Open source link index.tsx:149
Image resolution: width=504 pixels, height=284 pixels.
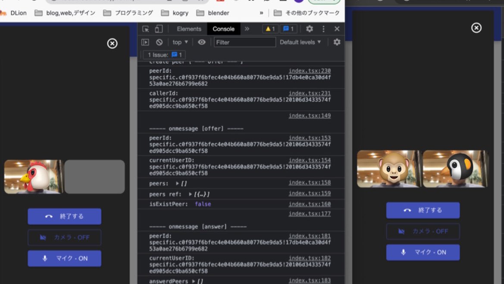pos(310,116)
